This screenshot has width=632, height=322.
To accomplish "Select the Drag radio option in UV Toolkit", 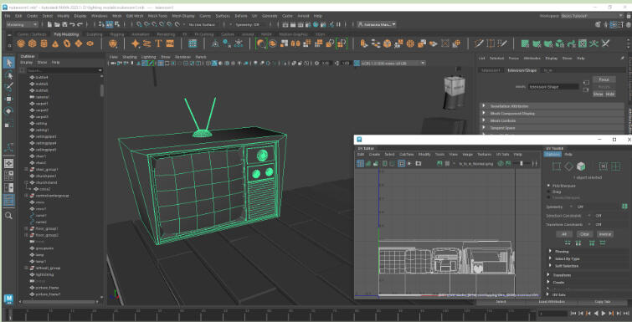I will (548, 192).
